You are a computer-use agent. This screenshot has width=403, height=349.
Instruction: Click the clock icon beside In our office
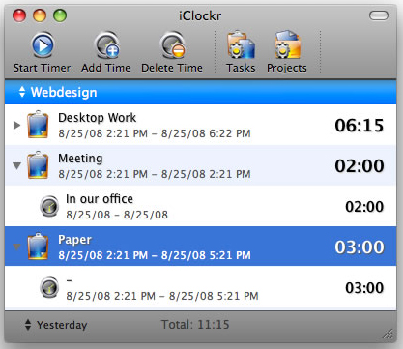point(49,206)
